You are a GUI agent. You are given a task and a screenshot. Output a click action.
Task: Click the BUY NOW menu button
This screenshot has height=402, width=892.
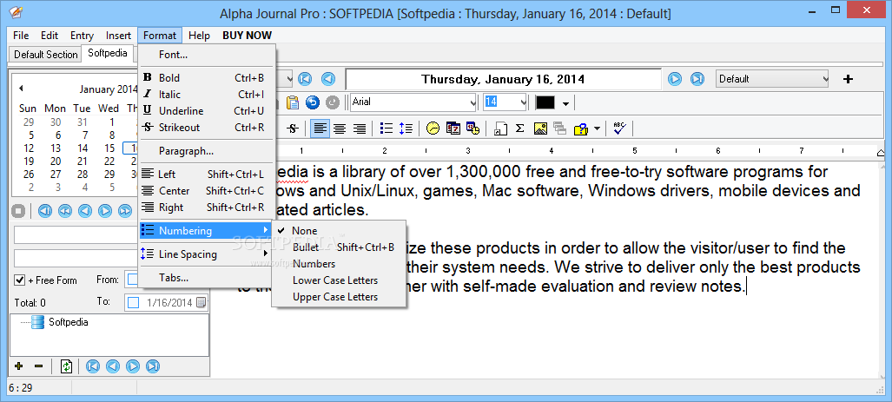pyautogui.click(x=247, y=36)
